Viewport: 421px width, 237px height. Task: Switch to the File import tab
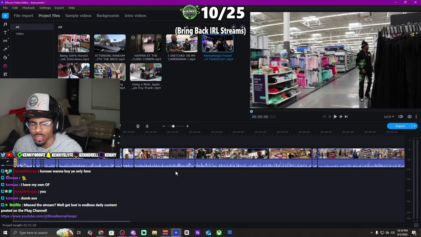[23, 15]
